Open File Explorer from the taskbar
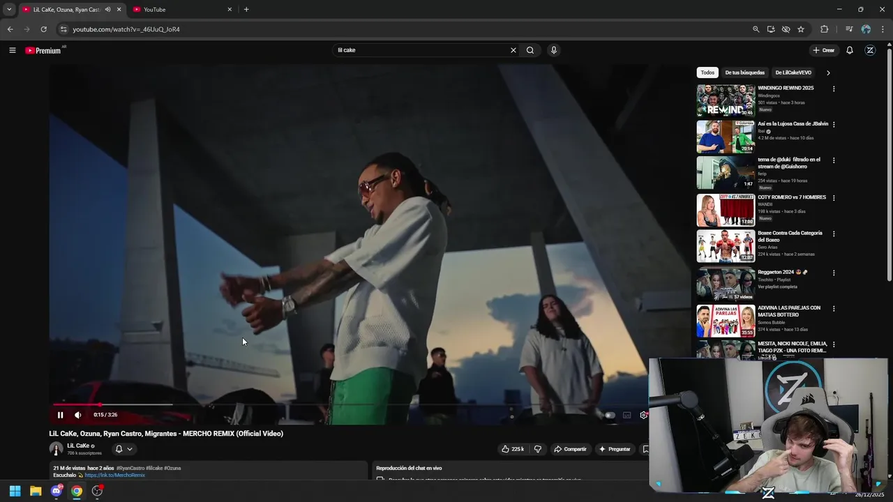893x502 pixels. [x=36, y=491]
